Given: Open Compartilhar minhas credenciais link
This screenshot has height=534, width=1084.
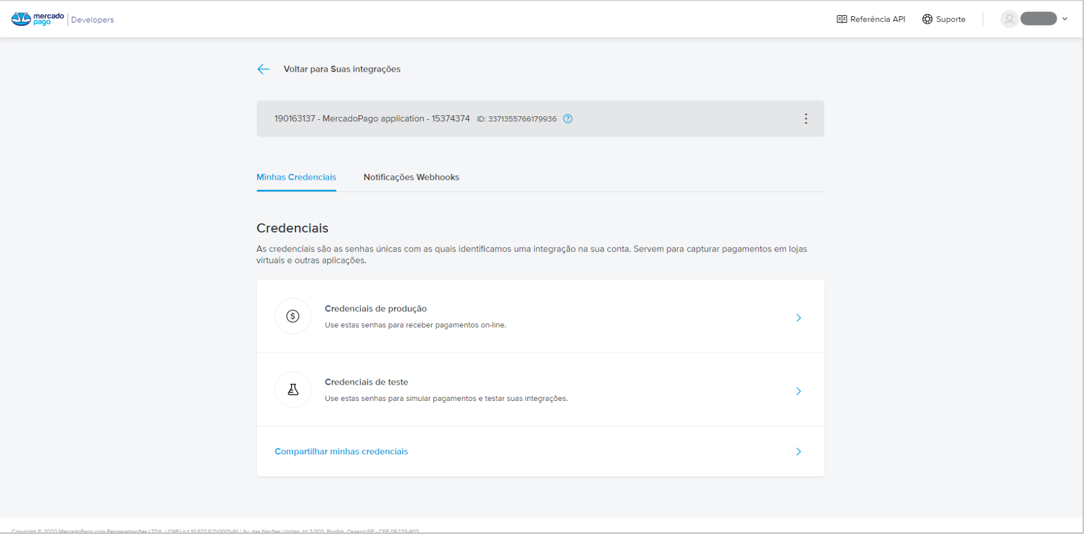Looking at the screenshot, I should coord(341,451).
